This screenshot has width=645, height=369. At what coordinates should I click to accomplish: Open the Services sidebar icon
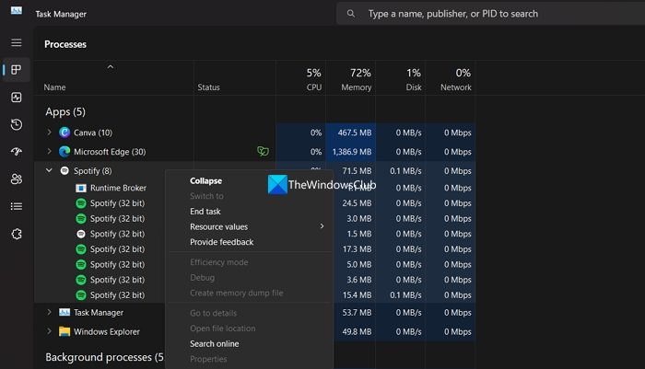coord(17,234)
